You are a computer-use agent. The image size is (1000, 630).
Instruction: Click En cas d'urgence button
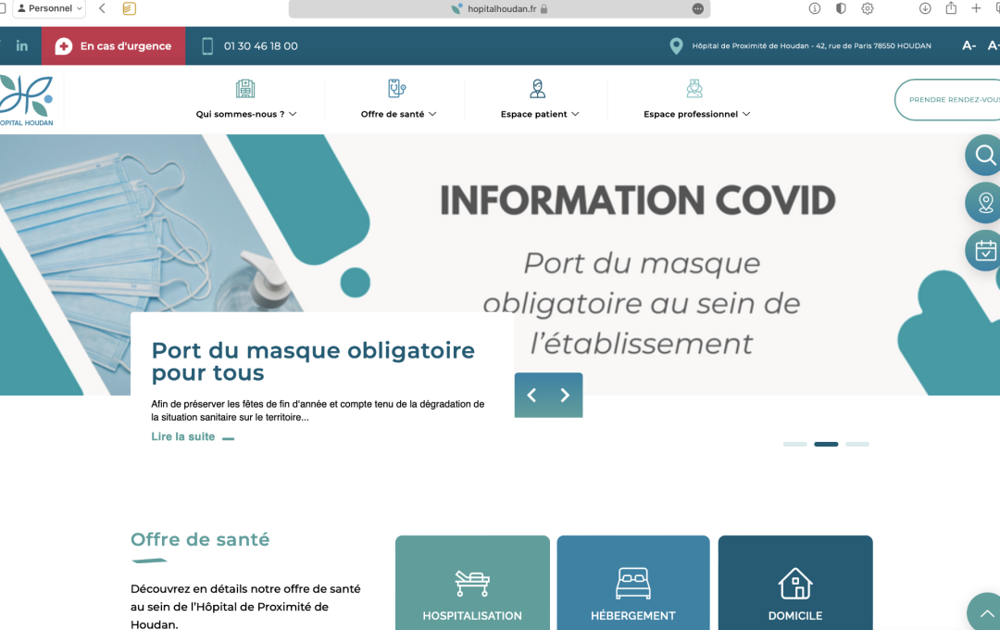coord(114,46)
